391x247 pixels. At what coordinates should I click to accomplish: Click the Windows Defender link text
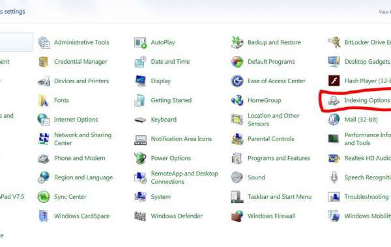[177, 216]
